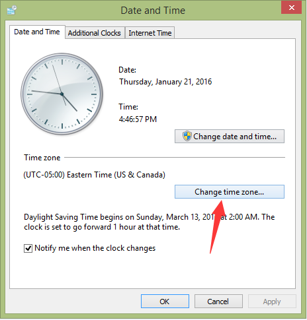Dismiss dialog with Cancel button

coord(218,302)
